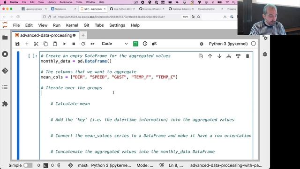Insert cell below icon in cell toolbar
Screen dimensions: 300x169
click(x=238, y=56)
